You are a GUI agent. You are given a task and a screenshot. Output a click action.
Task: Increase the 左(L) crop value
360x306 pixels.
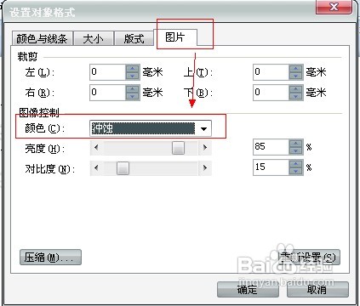click(x=133, y=69)
